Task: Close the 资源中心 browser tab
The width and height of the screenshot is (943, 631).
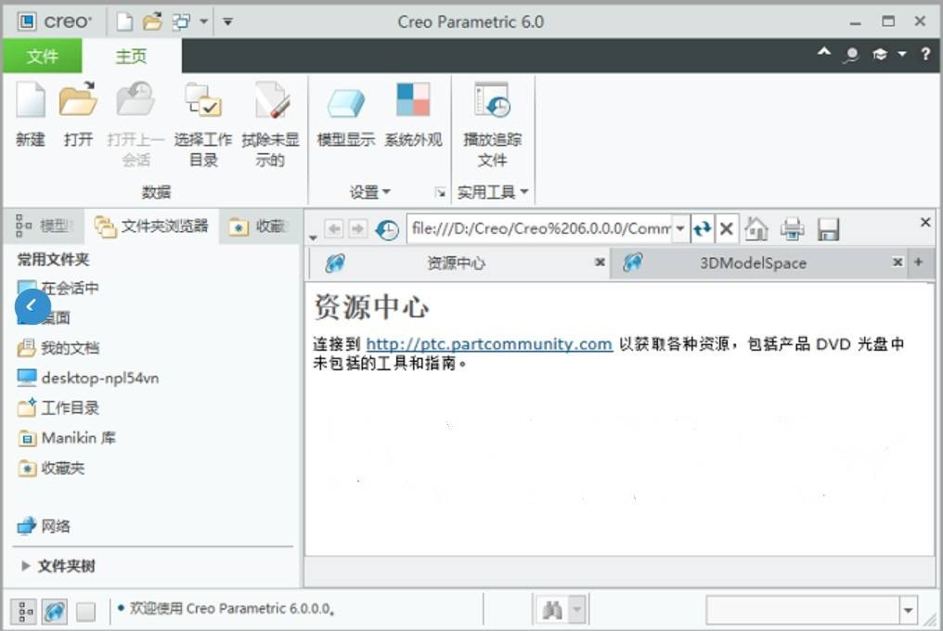Action: pyautogui.click(x=600, y=263)
